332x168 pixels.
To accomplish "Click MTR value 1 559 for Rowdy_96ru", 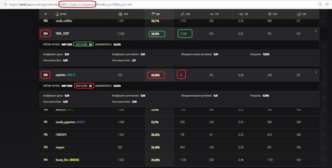I will [x=121, y=160].
